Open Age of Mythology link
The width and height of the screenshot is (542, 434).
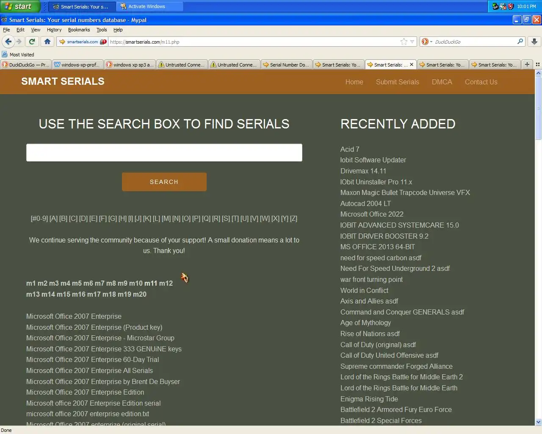click(x=365, y=323)
